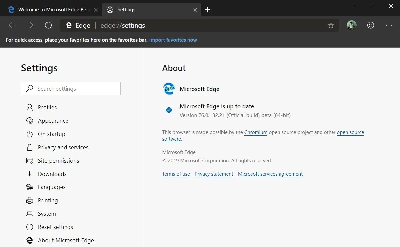
Task: Click the back navigation arrow
Action: pyautogui.click(x=12, y=25)
